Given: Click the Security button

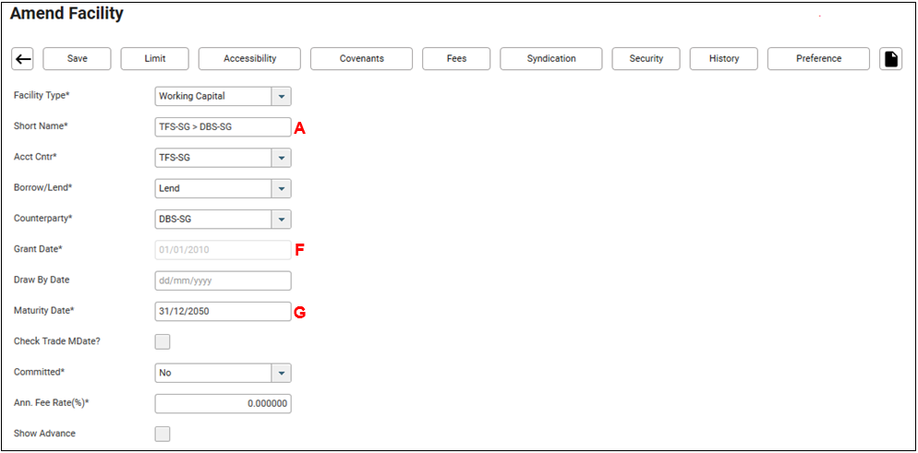Looking at the screenshot, I should (x=646, y=59).
